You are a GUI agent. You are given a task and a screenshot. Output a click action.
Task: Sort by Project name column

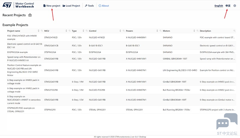pyautogui.click(x=39, y=31)
